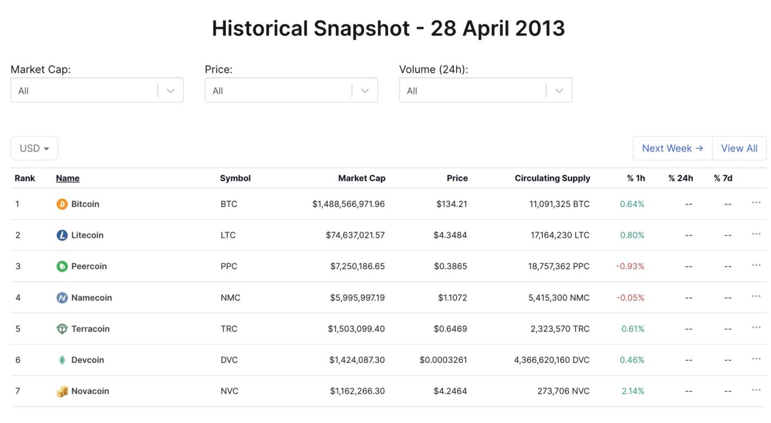This screenshot has height=423, width=771.
Task: Go to Next Week snapshot
Action: click(x=672, y=148)
